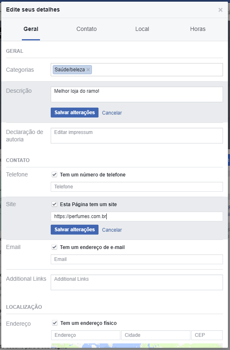Focus the Email input field
This screenshot has width=230, height=350.
tap(137, 259)
